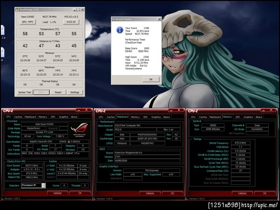Click the Core Voltage value field
This screenshot has height=210, width=280.
click(x=60, y=136)
